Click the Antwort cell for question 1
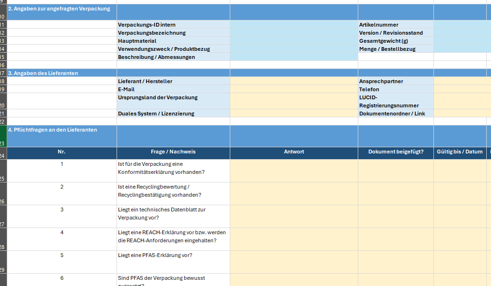The image size is (491, 286). click(x=294, y=171)
